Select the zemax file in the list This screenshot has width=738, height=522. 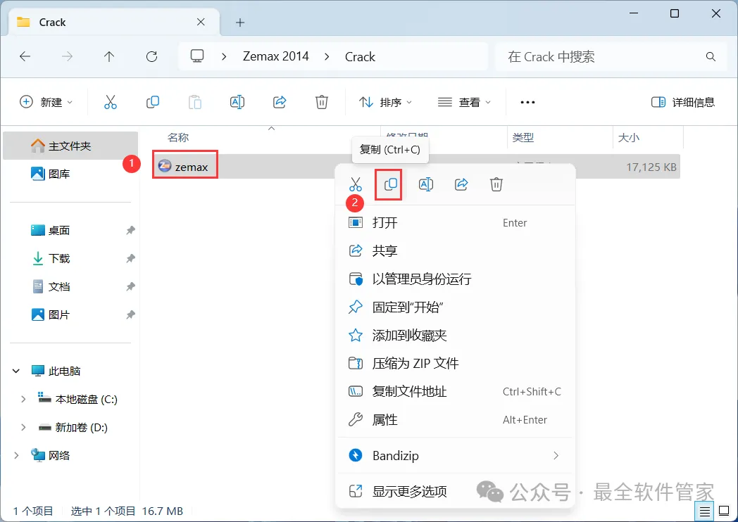point(416,167)
